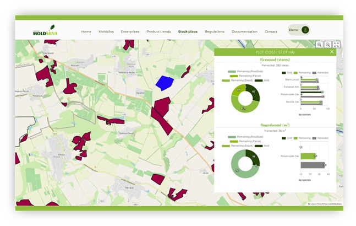
Task: Open the Demo user account avatar
Action: [x=305, y=30]
